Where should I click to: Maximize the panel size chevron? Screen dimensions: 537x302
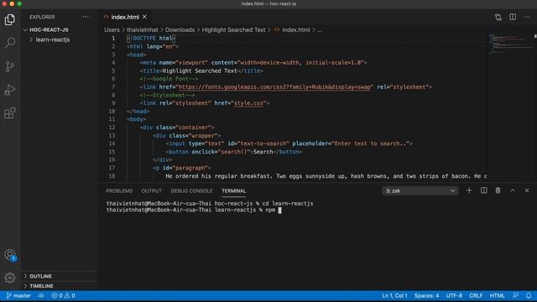(513, 190)
